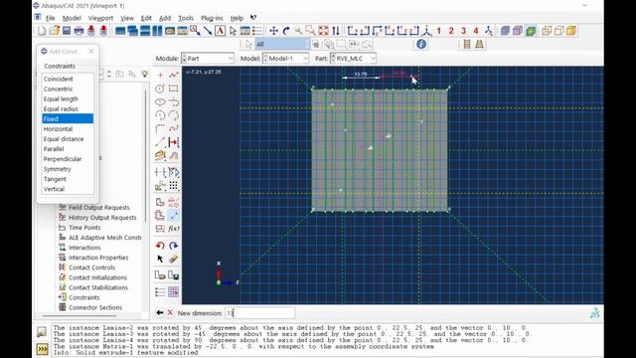Open the View menu
The height and width of the screenshot is (358, 636).
point(127,18)
